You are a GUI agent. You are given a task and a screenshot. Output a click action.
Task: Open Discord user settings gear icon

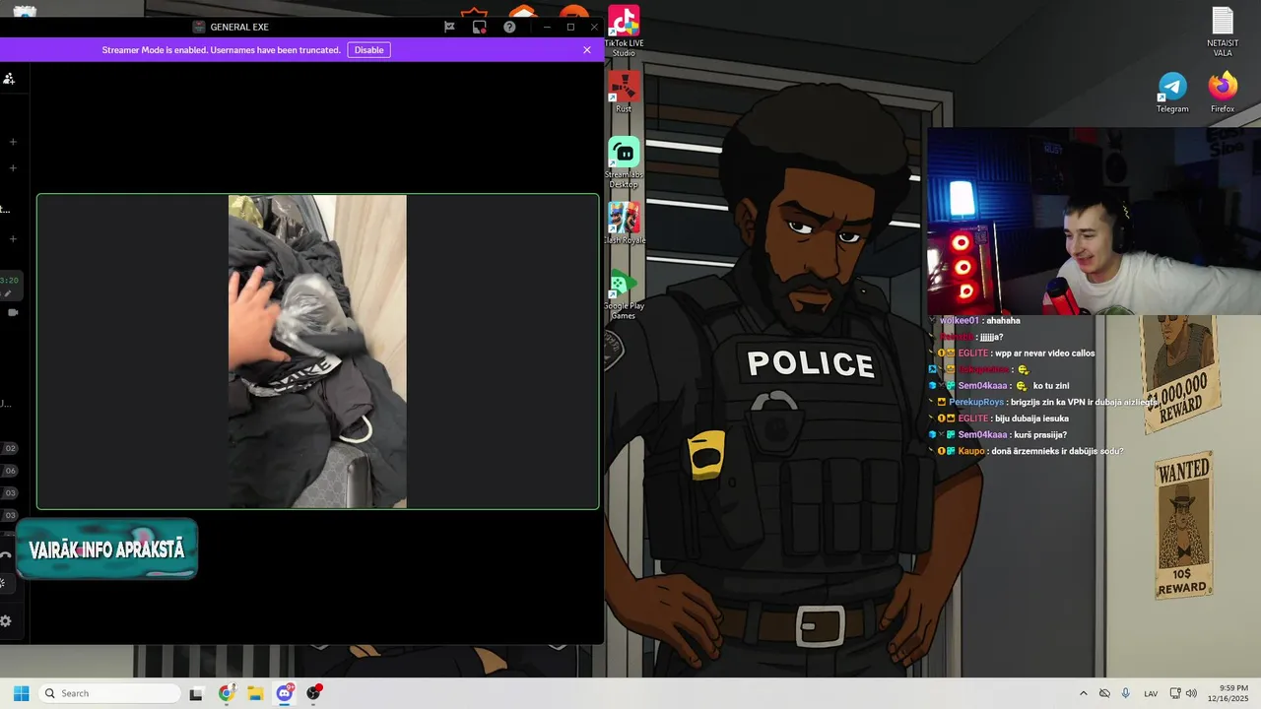[x=6, y=621]
